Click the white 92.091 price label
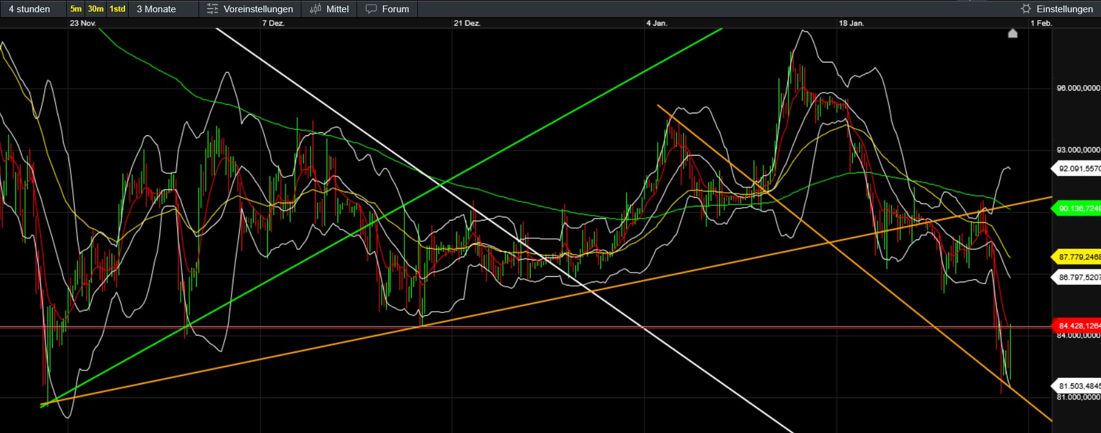This screenshot has height=433, width=1101. click(1078, 168)
